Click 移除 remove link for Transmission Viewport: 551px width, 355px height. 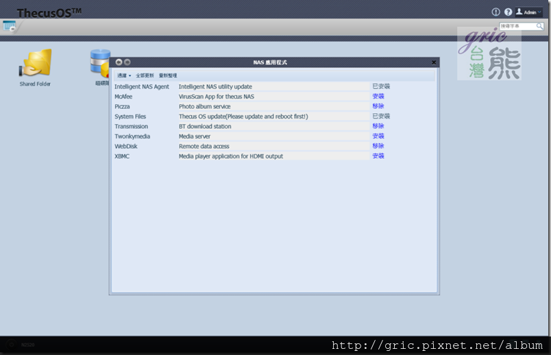click(x=378, y=126)
